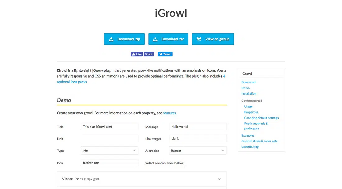This screenshot has height=189, width=342.
Task: Go to Installation in the sidebar
Action: pyautogui.click(x=249, y=94)
